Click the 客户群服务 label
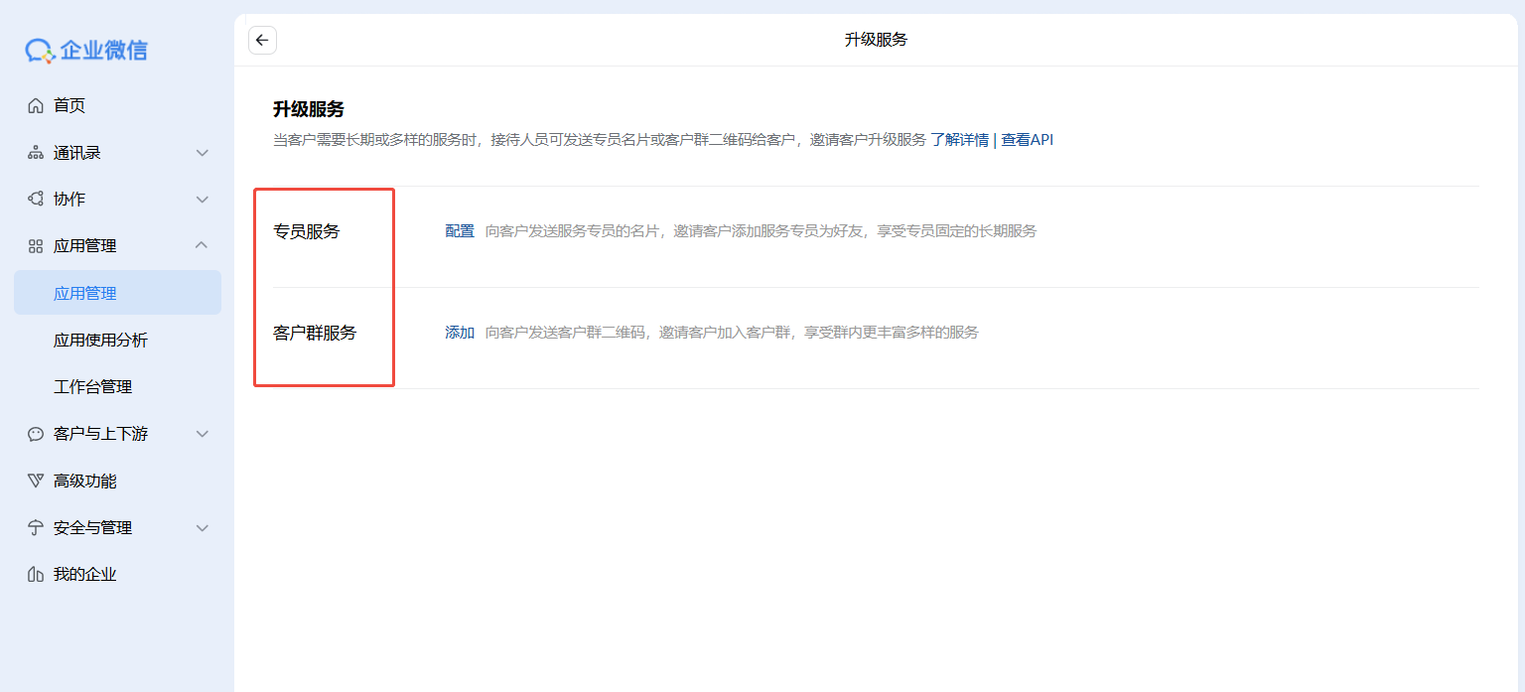This screenshot has height=692, width=1525. pyautogui.click(x=315, y=333)
